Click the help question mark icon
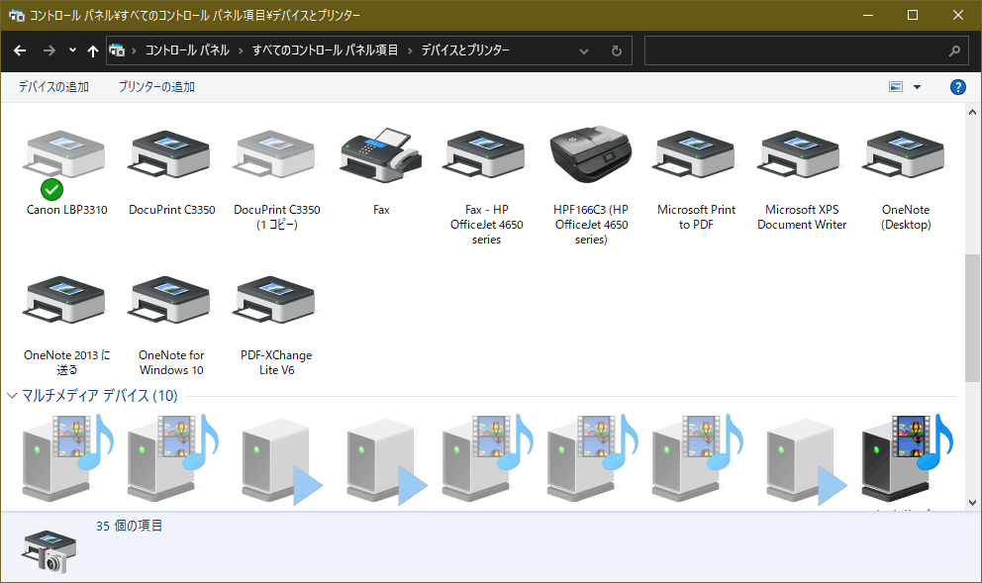Screen dimensions: 982x583 click(957, 87)
